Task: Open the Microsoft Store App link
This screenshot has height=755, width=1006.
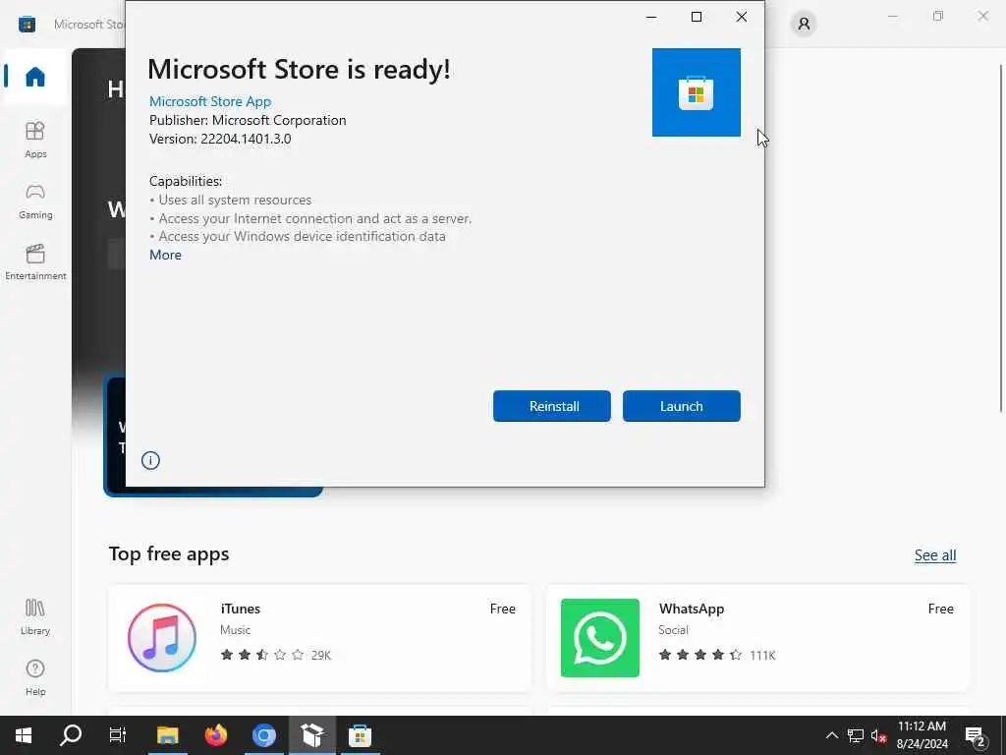Action: (210, 101)
